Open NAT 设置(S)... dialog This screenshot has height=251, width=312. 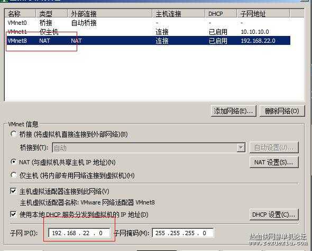pos(274,162)
